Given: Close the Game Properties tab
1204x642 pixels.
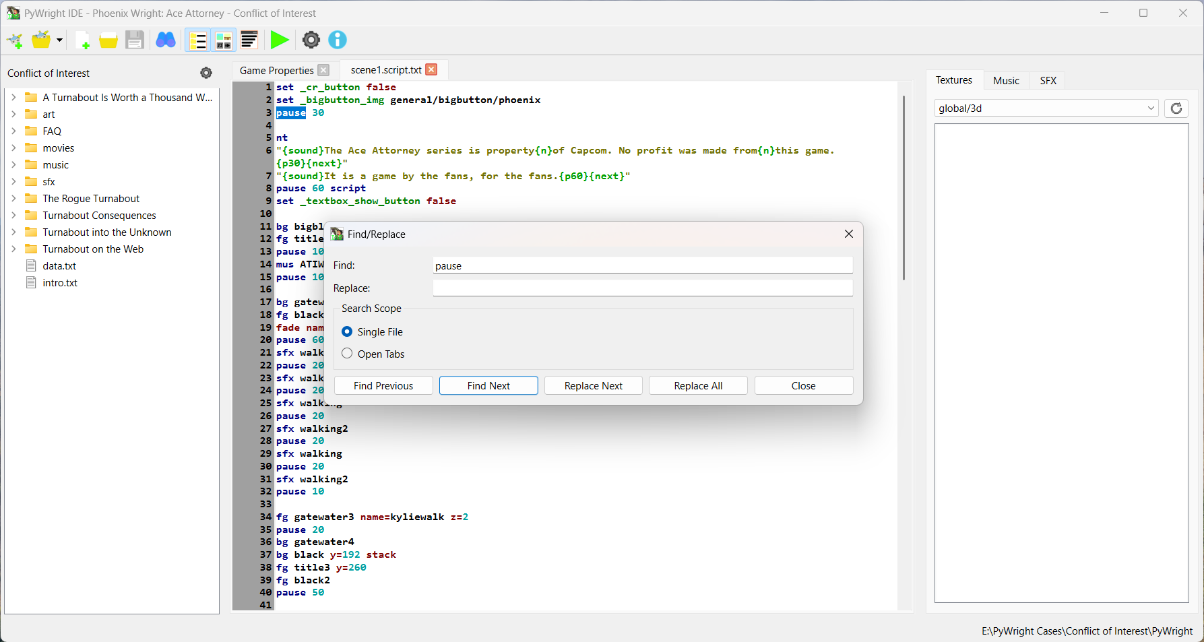Looking at the screenshot, I should point(324,70).
